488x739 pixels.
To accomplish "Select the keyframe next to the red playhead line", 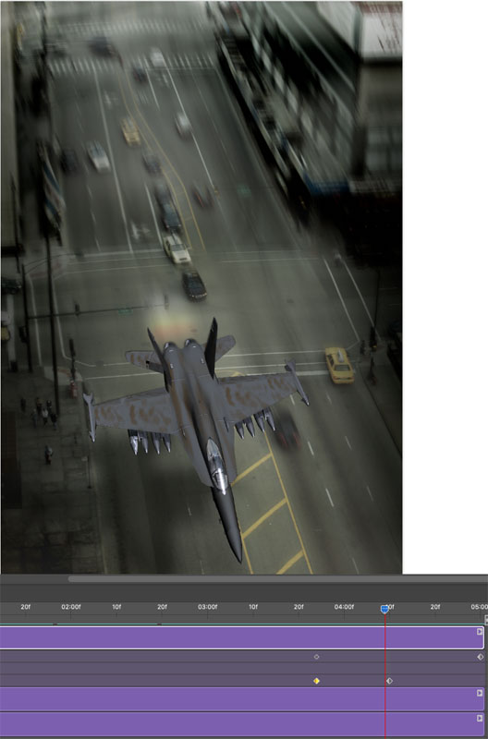I will pyautogui.click(x=389, y=681).
